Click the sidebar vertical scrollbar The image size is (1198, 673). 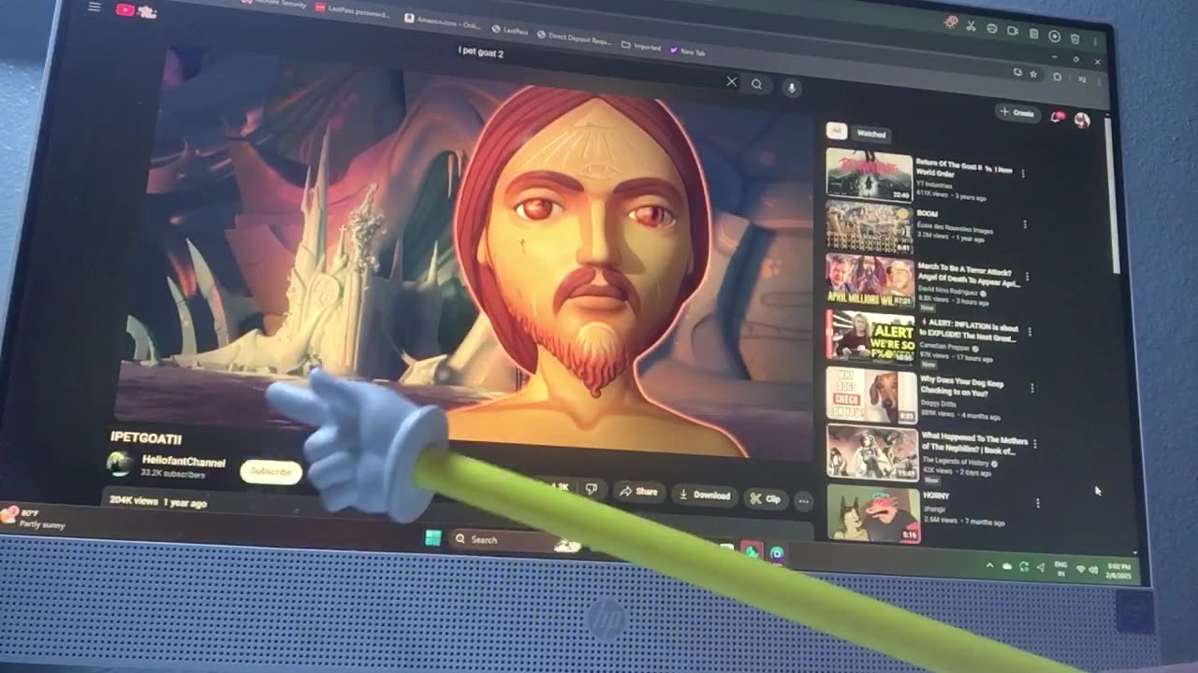(1112, 196)
